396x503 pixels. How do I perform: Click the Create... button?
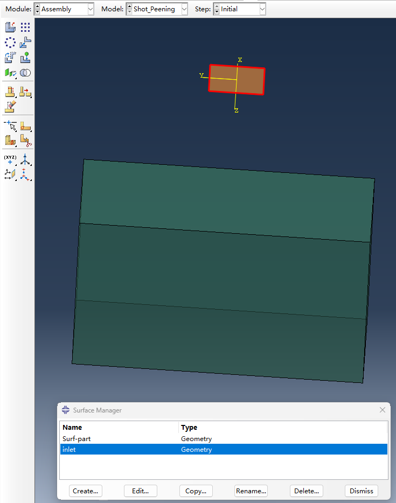pyautogui.click(x=85, y=491)
